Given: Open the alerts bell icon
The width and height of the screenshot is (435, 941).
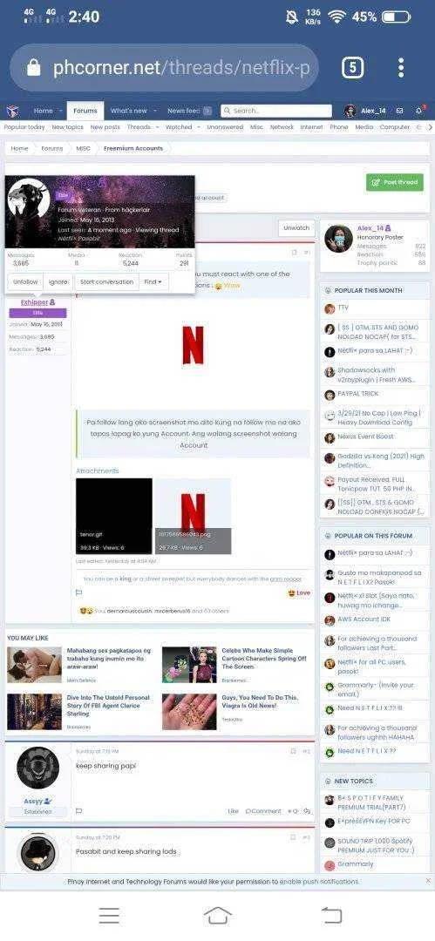Looking at the screenshot, I should pyautogui.click(x=419, y=111).
